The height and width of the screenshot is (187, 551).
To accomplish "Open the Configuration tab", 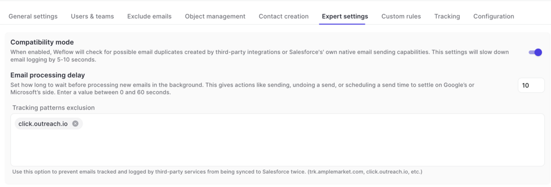I will coord(493,16).
